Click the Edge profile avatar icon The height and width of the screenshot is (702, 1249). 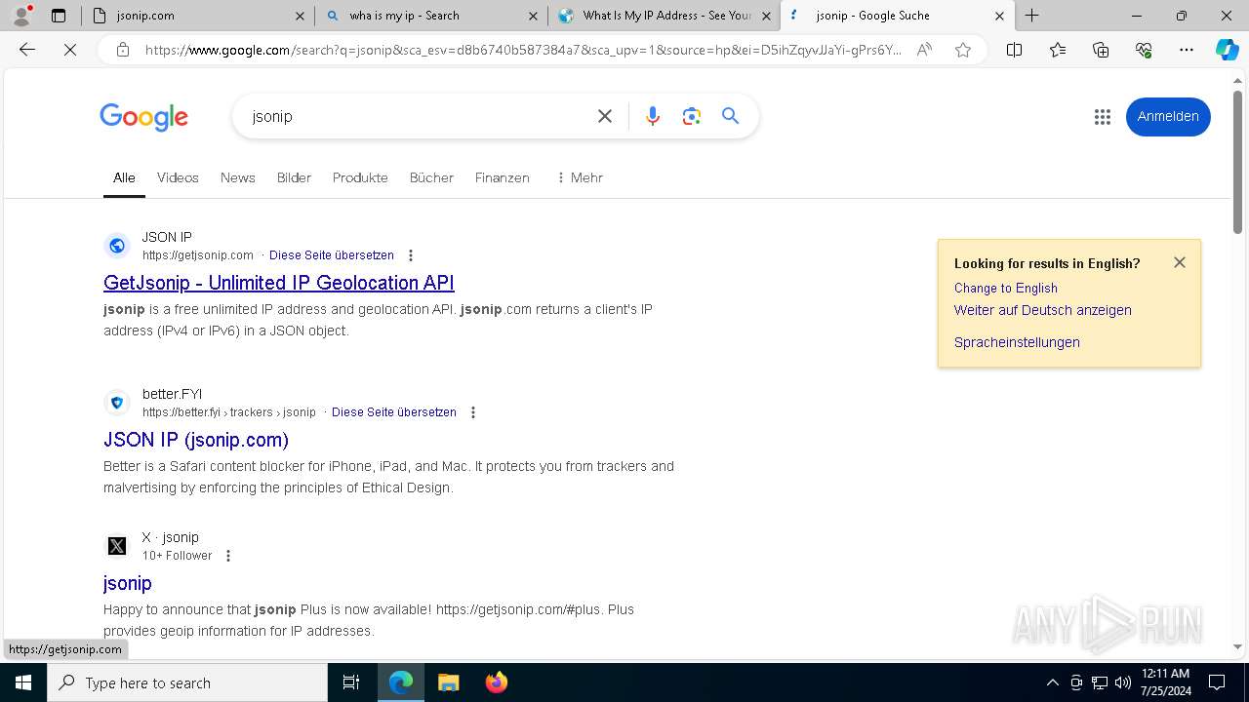coord(21,16)
